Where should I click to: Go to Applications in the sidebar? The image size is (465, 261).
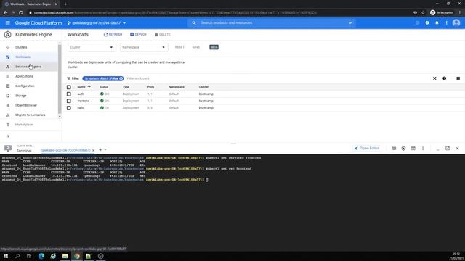(24, 76)
